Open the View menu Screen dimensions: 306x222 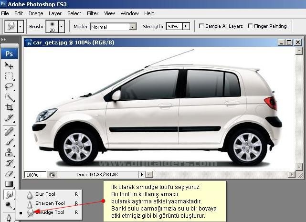(109, 13)
